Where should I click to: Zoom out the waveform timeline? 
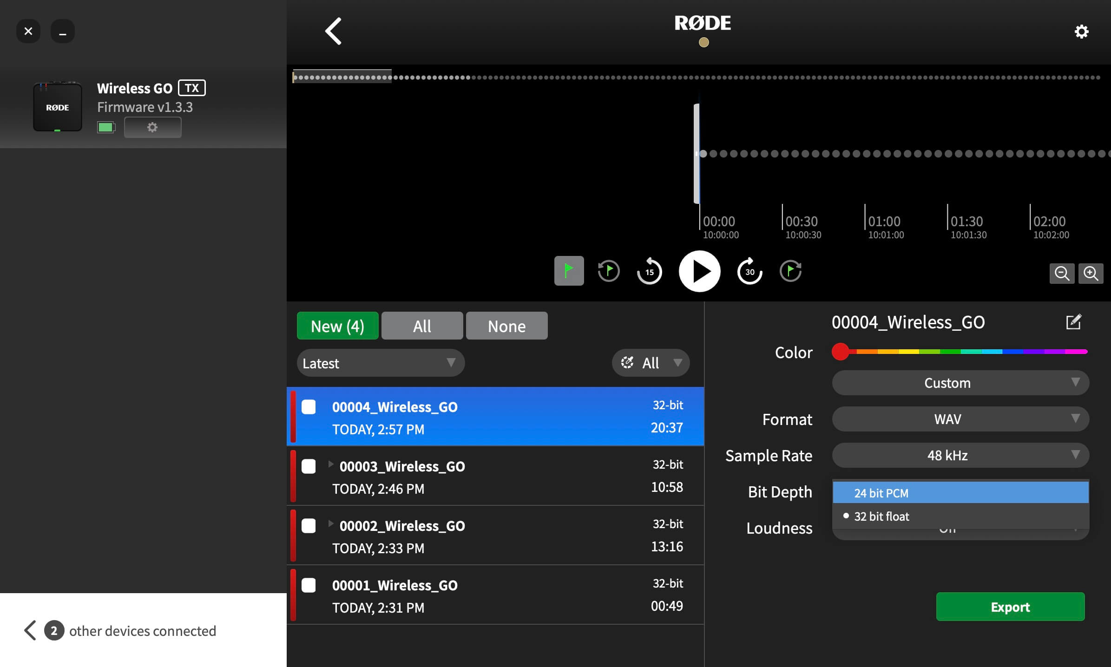pyautogui.click(x=1062, y=273)
